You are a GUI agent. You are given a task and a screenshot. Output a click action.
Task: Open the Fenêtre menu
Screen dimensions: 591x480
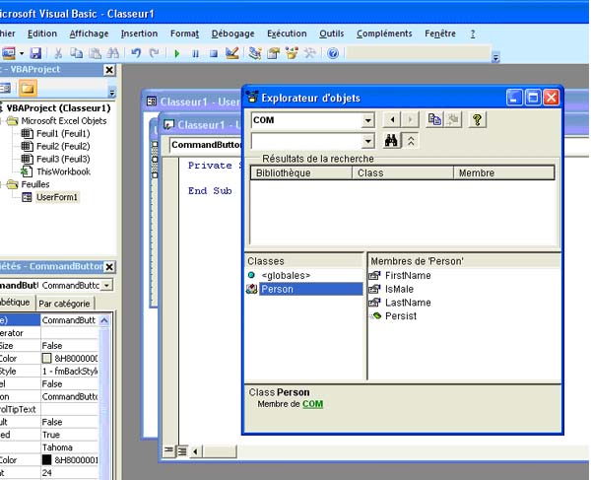440,34
